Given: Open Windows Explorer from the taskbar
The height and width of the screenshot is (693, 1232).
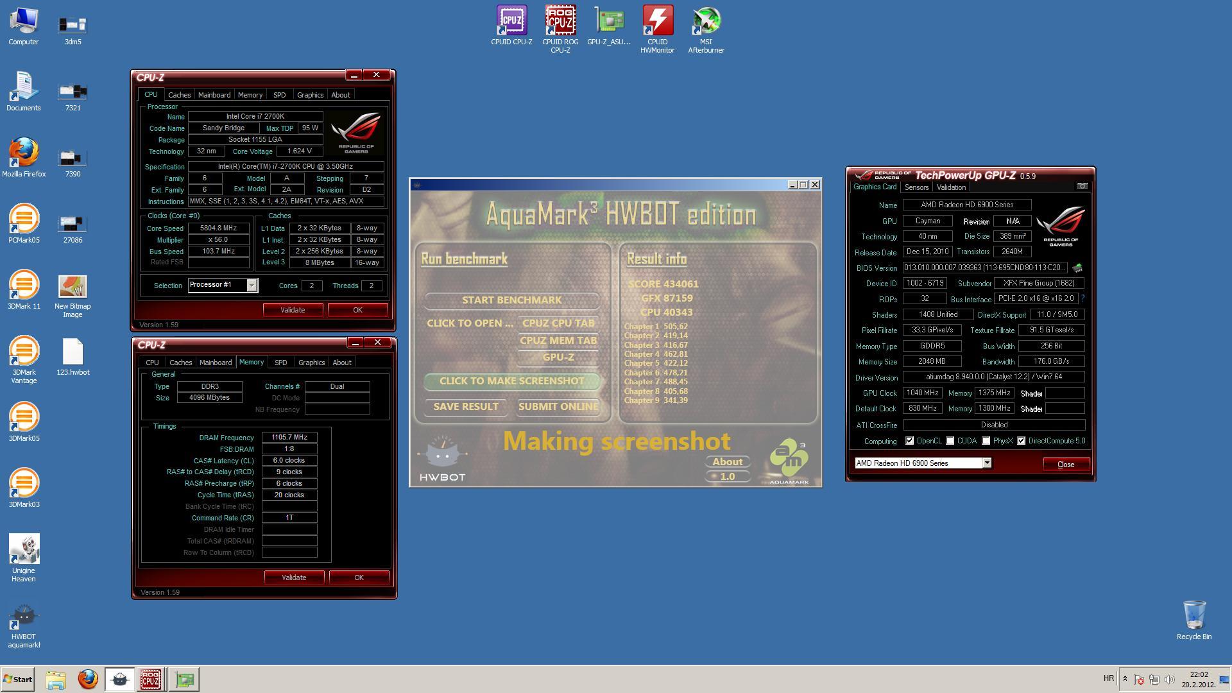Looking at the screenshot, I should [x=56, y=680].
